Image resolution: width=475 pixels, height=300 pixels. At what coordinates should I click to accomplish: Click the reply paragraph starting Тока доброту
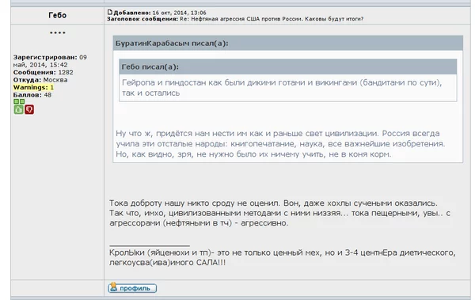click(280, 213)
